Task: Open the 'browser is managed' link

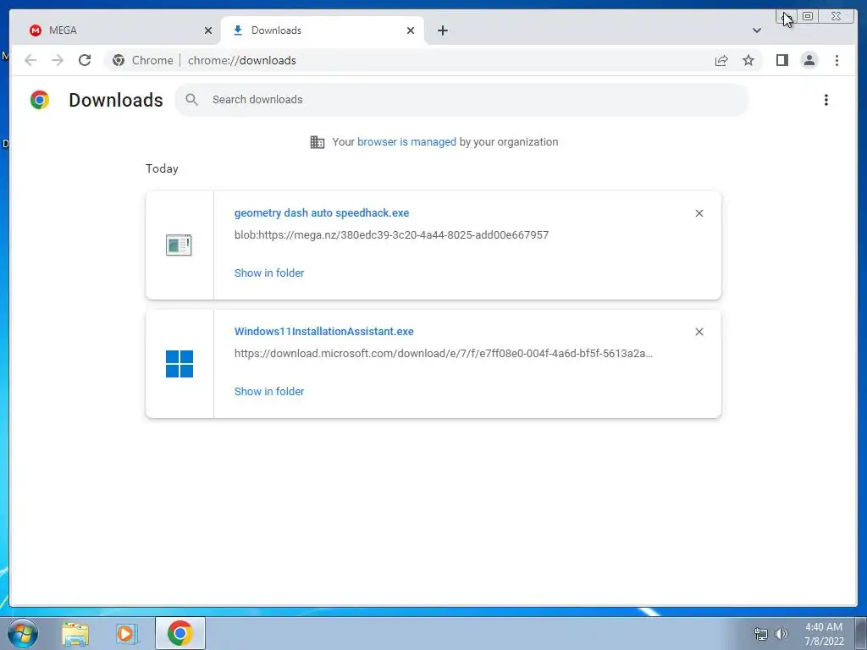Action: pyautogui.click(x=406, y=141)
